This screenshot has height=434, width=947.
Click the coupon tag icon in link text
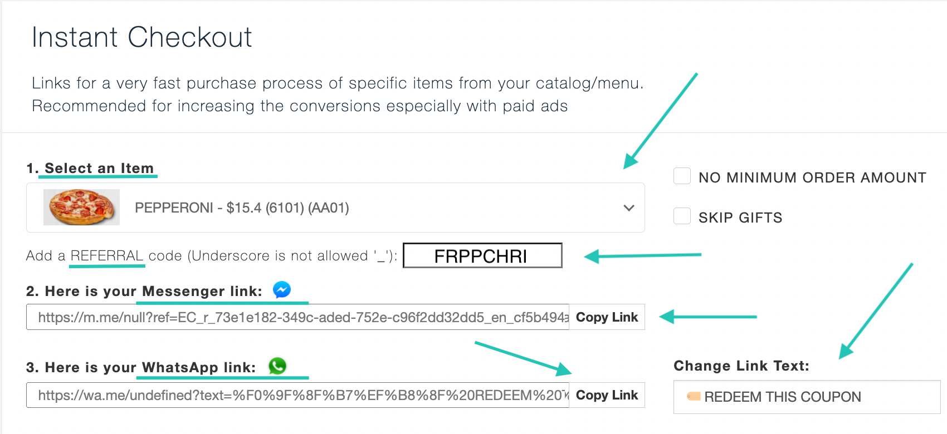pos(694,396)
